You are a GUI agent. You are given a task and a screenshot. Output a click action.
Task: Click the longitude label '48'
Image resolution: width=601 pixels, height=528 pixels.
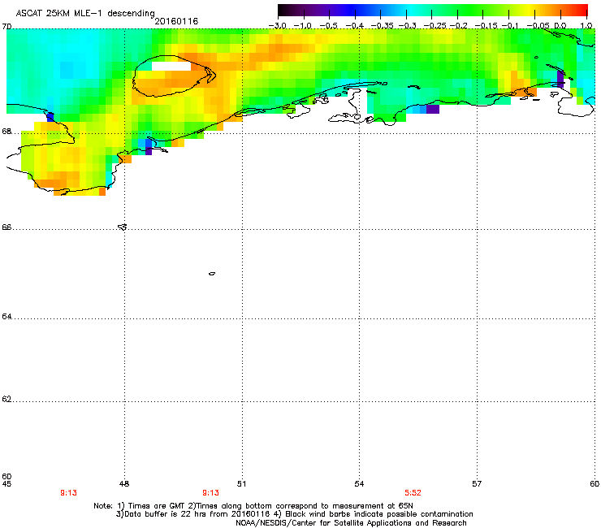tap(124, 484)
